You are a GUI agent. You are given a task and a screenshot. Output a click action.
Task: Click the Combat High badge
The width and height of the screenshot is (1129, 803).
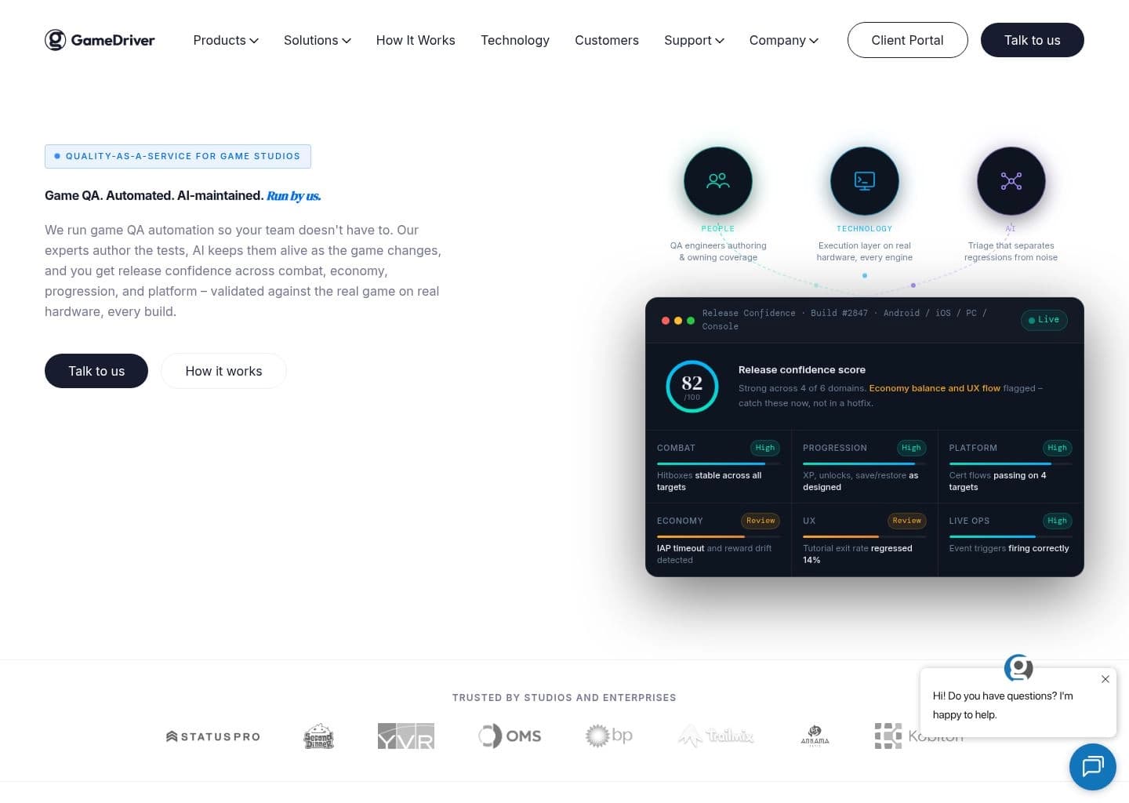(x=765, y=448)
